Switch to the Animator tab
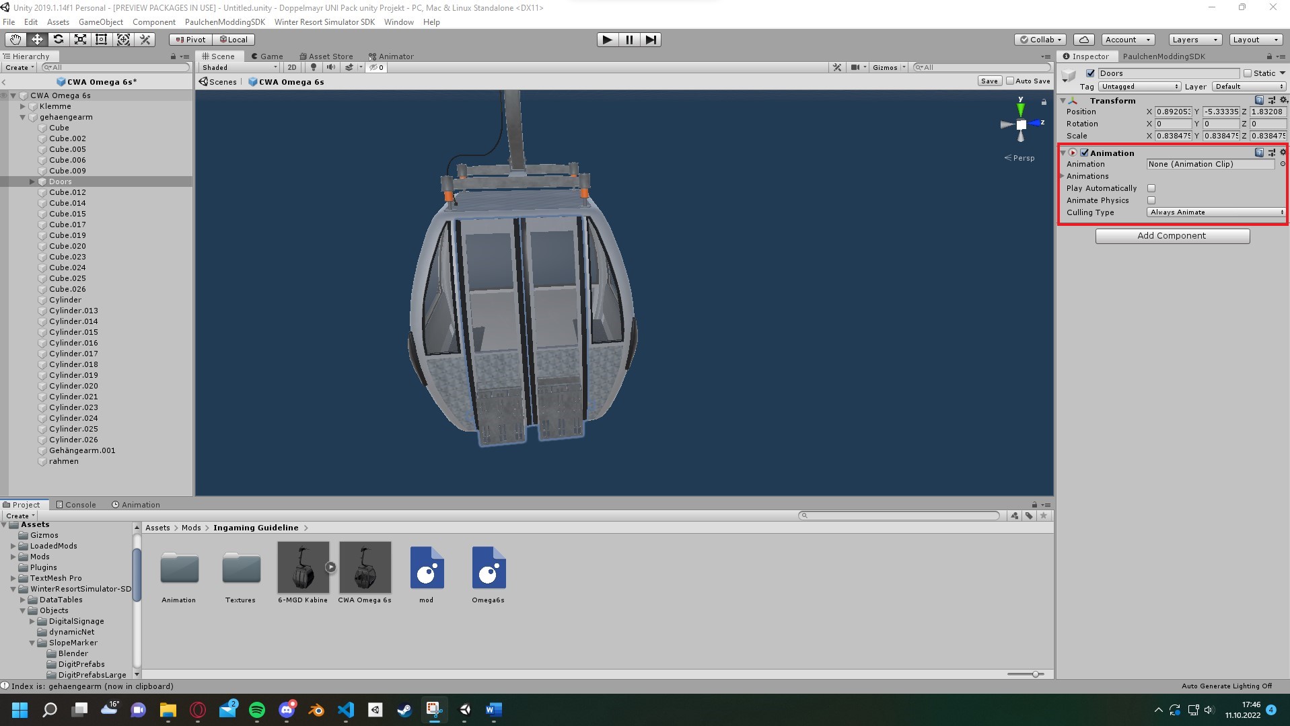1290x726 pixels. [391, 56]
